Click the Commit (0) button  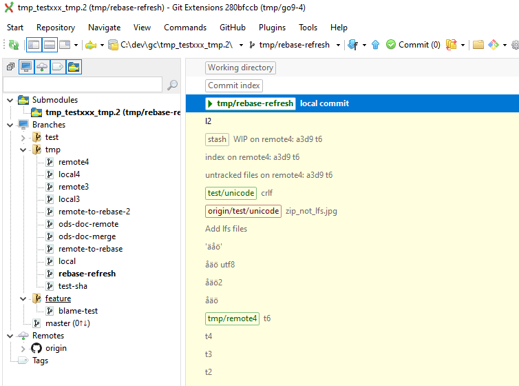[413, 44]
